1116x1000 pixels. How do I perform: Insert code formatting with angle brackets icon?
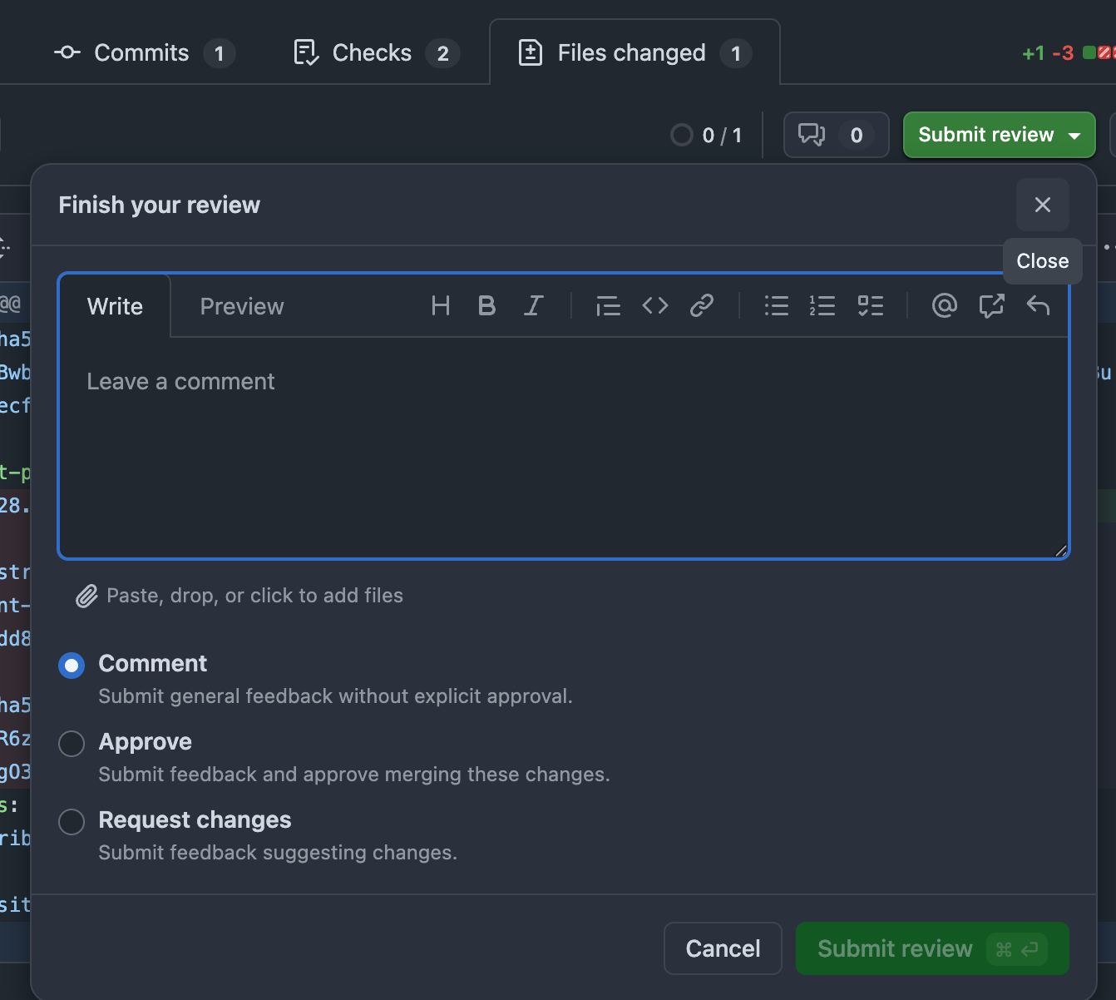(x=655, y=306)
